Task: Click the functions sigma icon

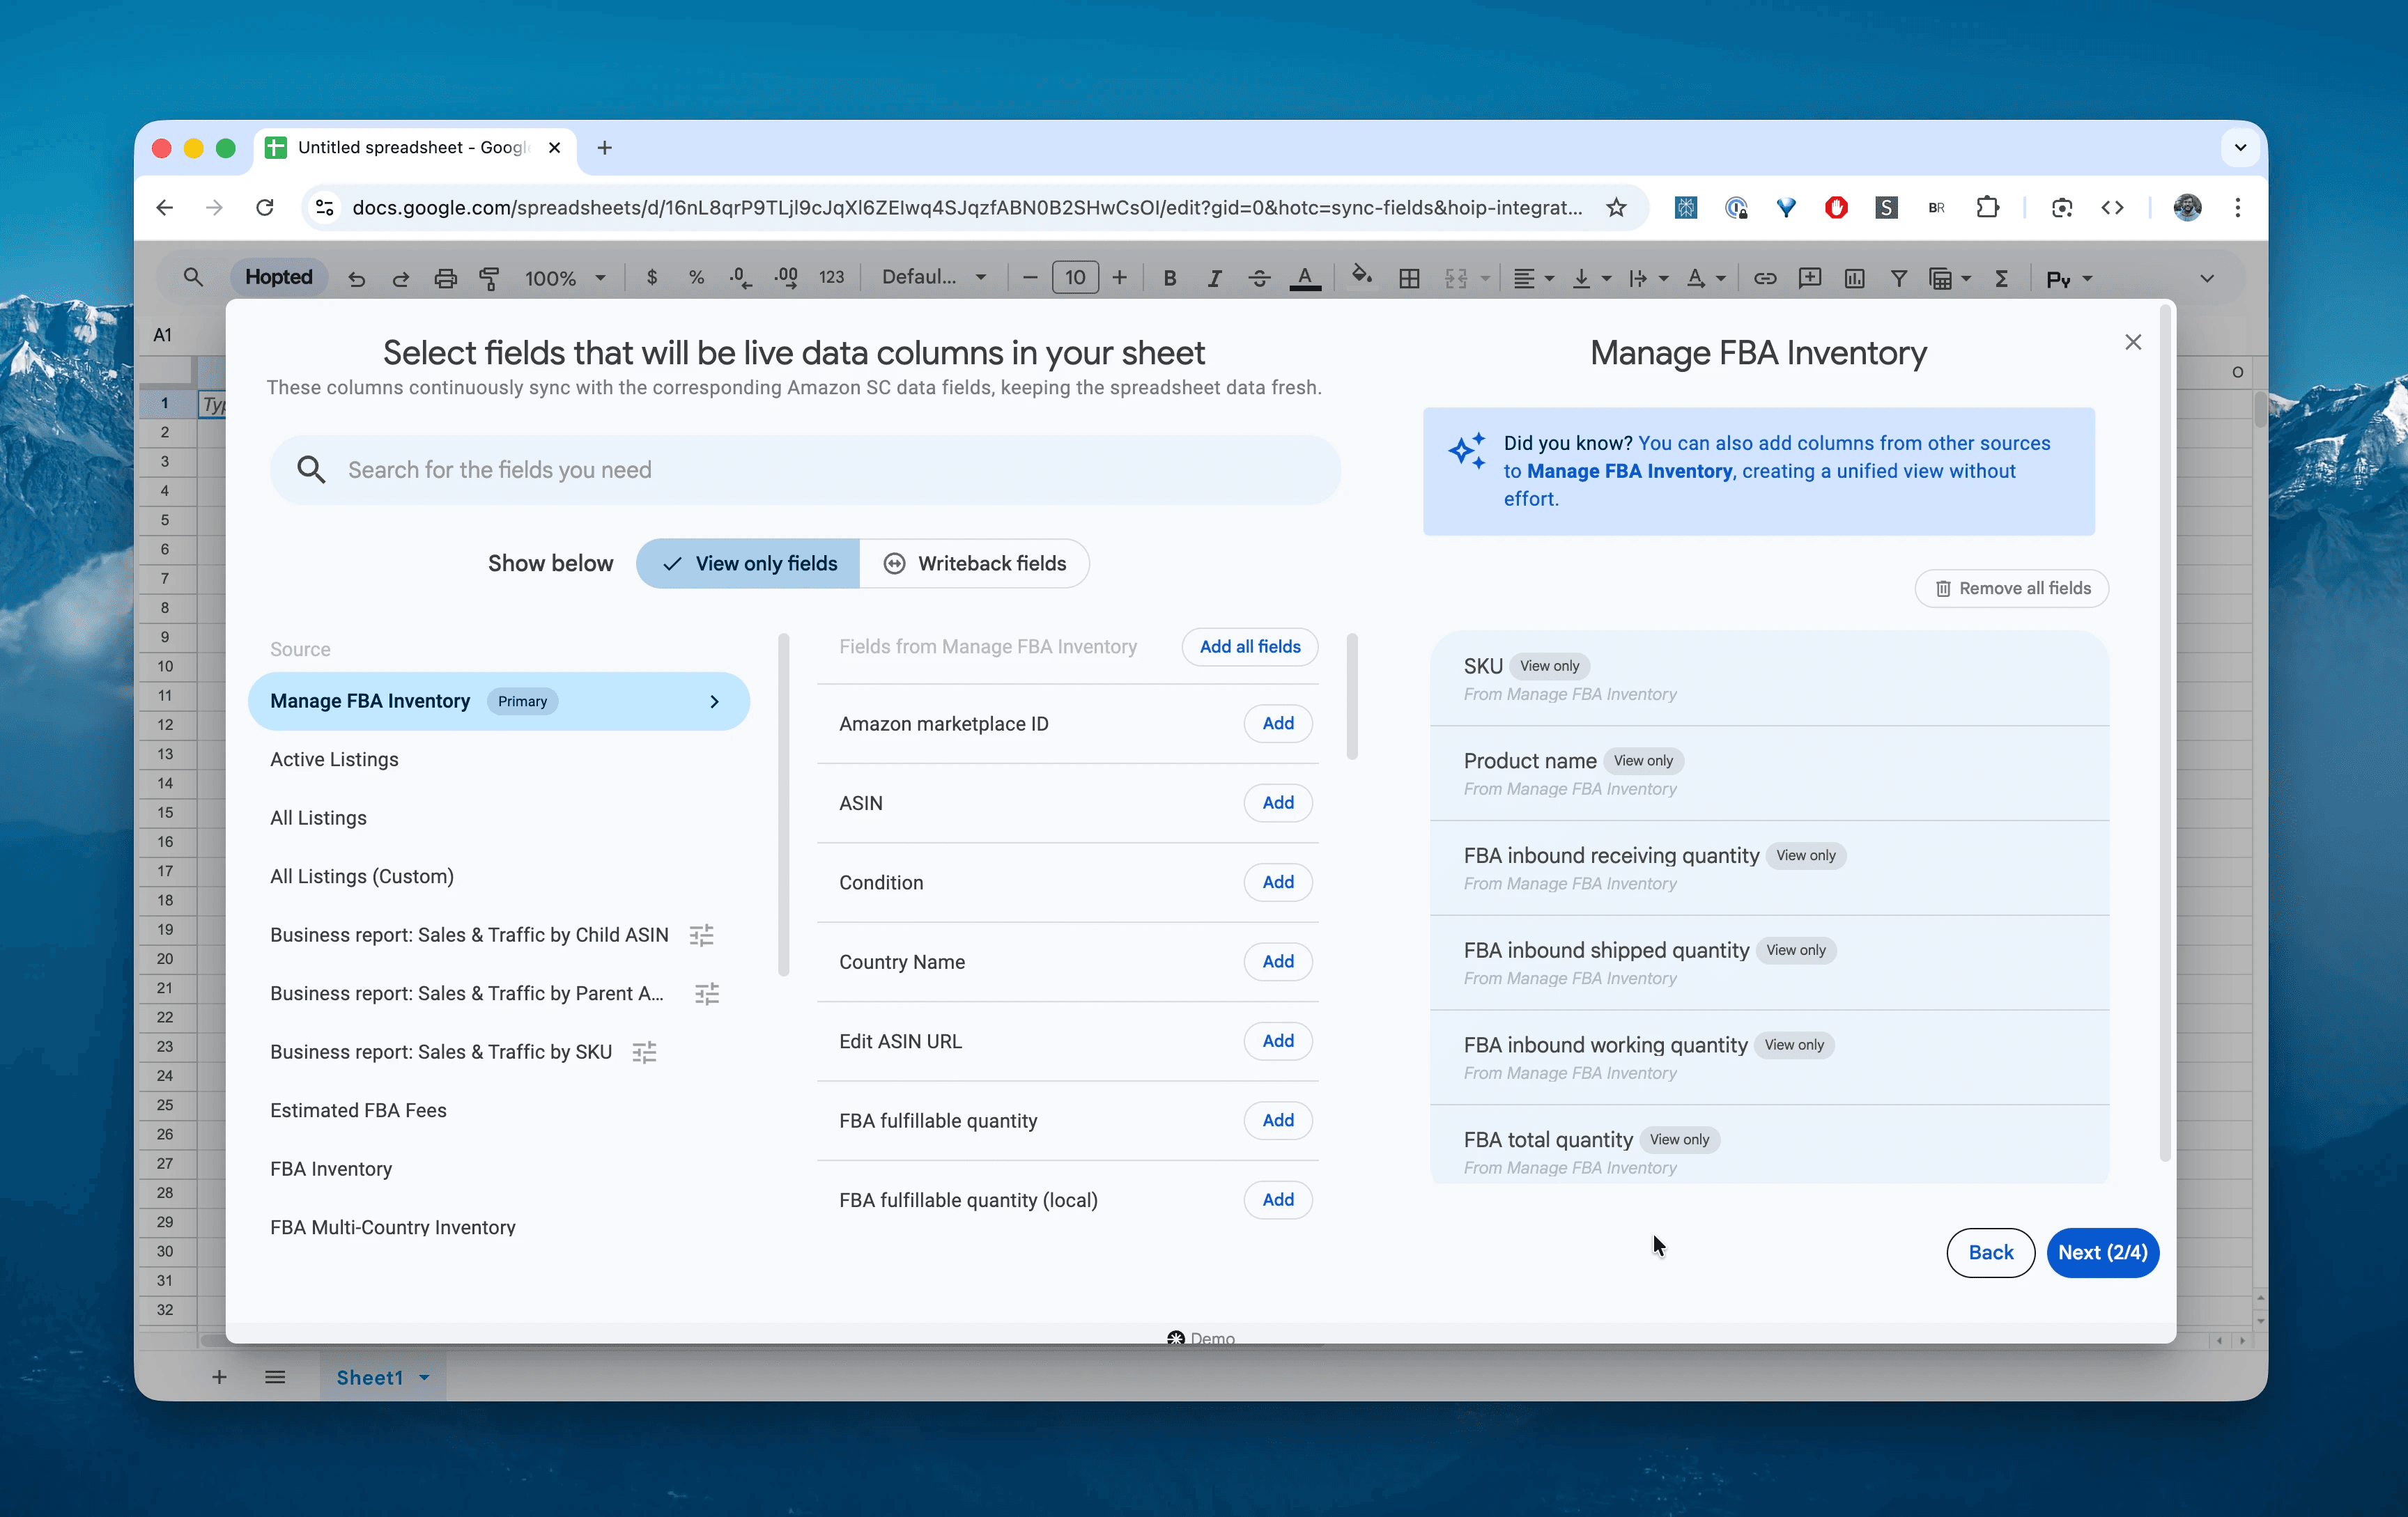Action: click(x=2002, y=279)
